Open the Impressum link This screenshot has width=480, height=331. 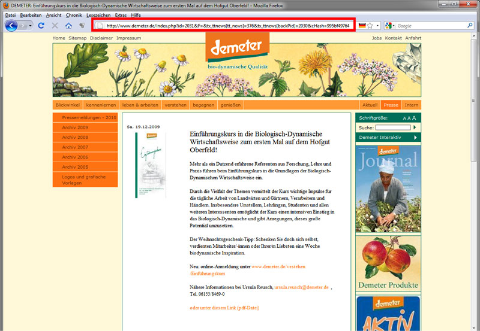pos(128,38)
